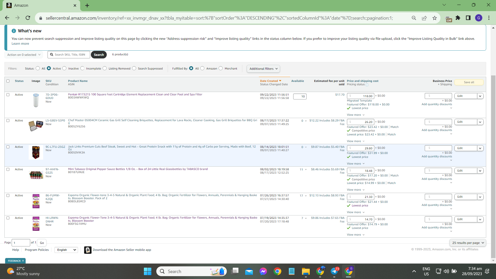Open the weather widget

click(23, 271)
